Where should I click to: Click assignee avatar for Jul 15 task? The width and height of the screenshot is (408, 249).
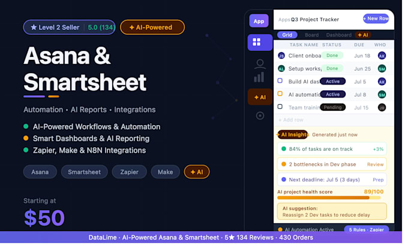tap(382, 107)
